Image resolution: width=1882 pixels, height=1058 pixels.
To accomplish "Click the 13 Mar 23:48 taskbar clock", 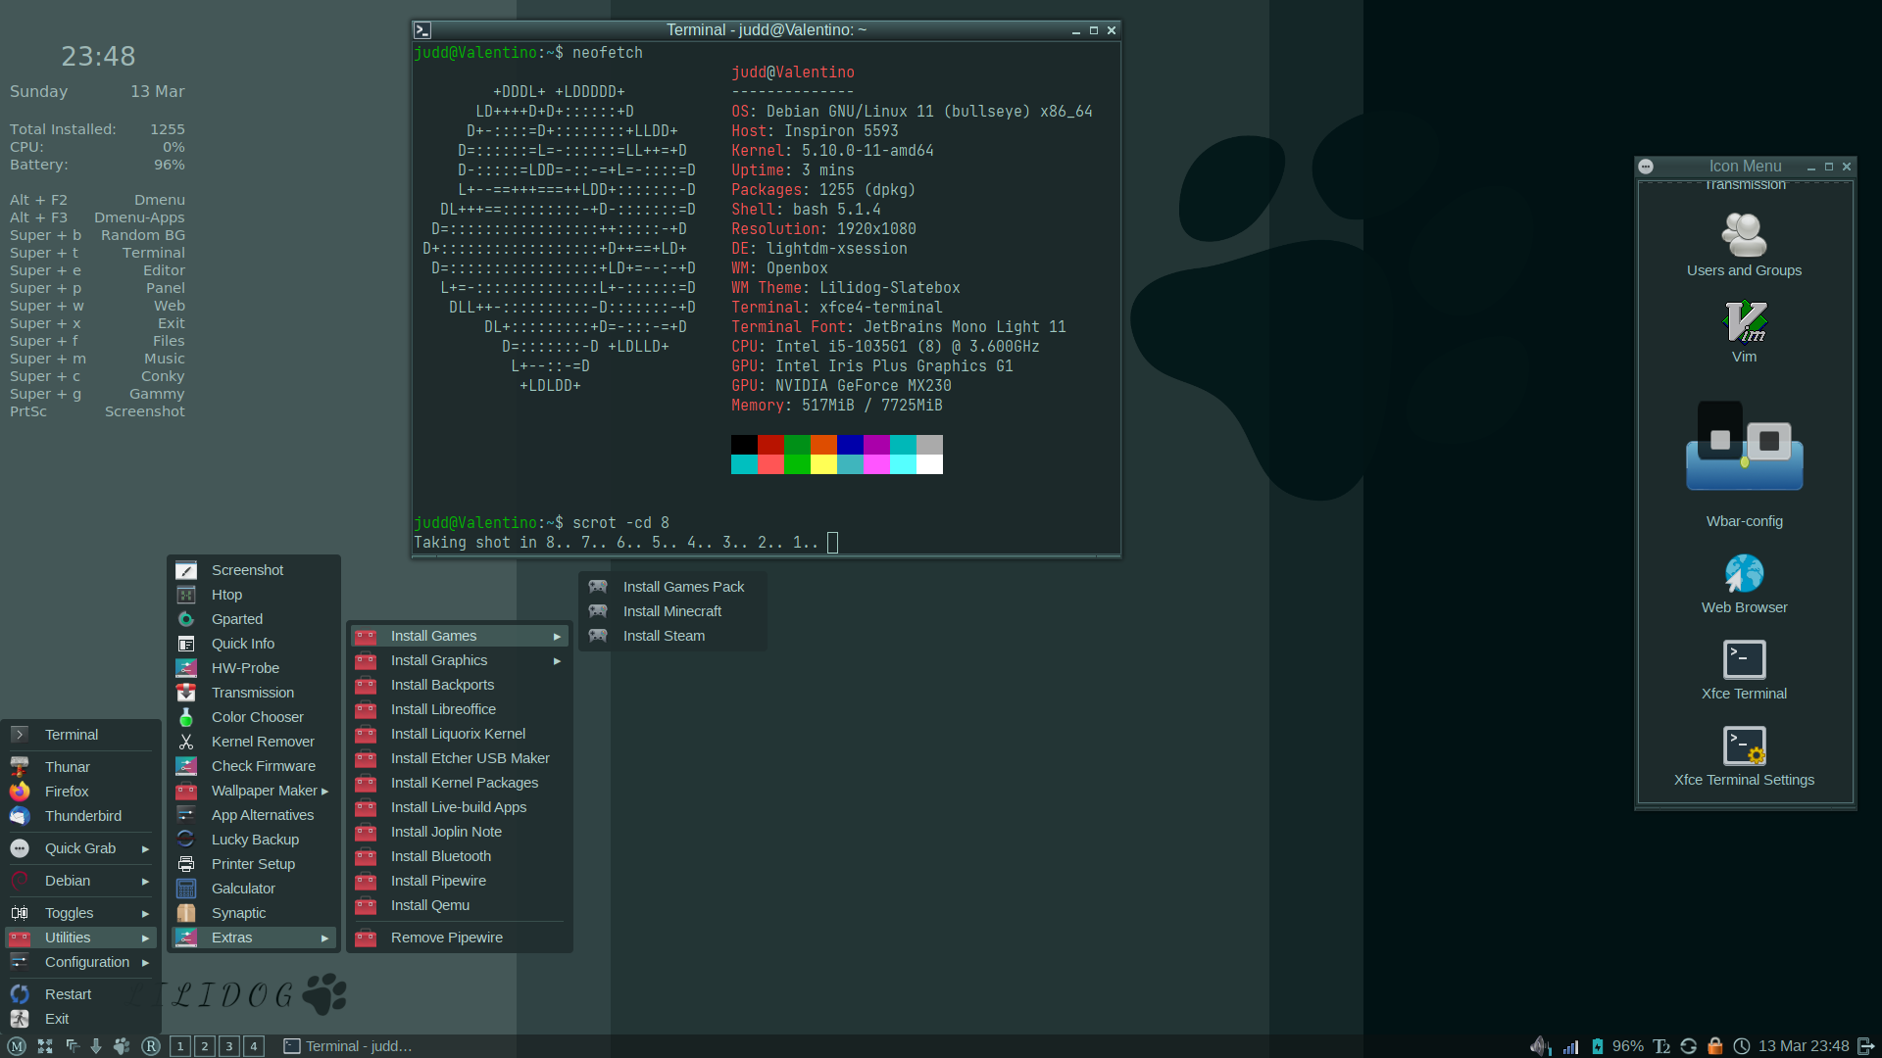I will [x=1804, y=1046].
